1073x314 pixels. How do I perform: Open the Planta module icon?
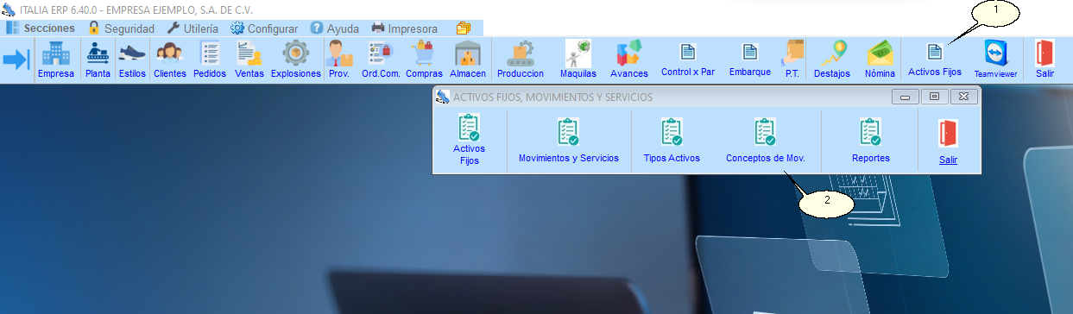98,60
